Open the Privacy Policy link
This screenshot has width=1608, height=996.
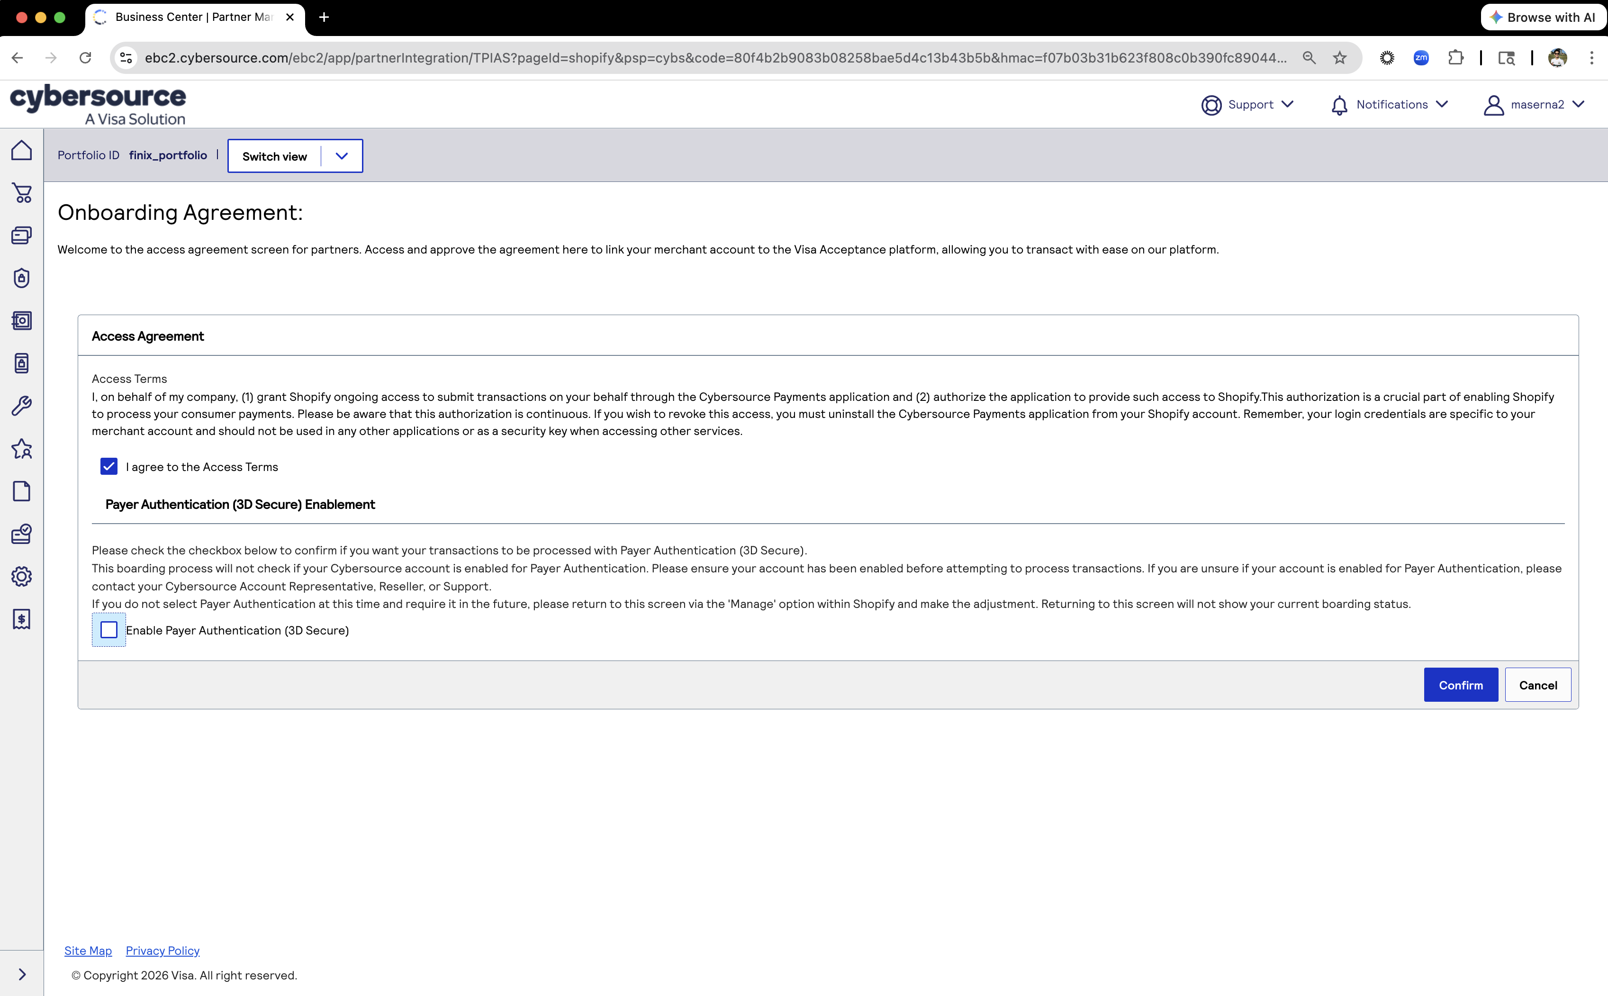tap(162, 951)
